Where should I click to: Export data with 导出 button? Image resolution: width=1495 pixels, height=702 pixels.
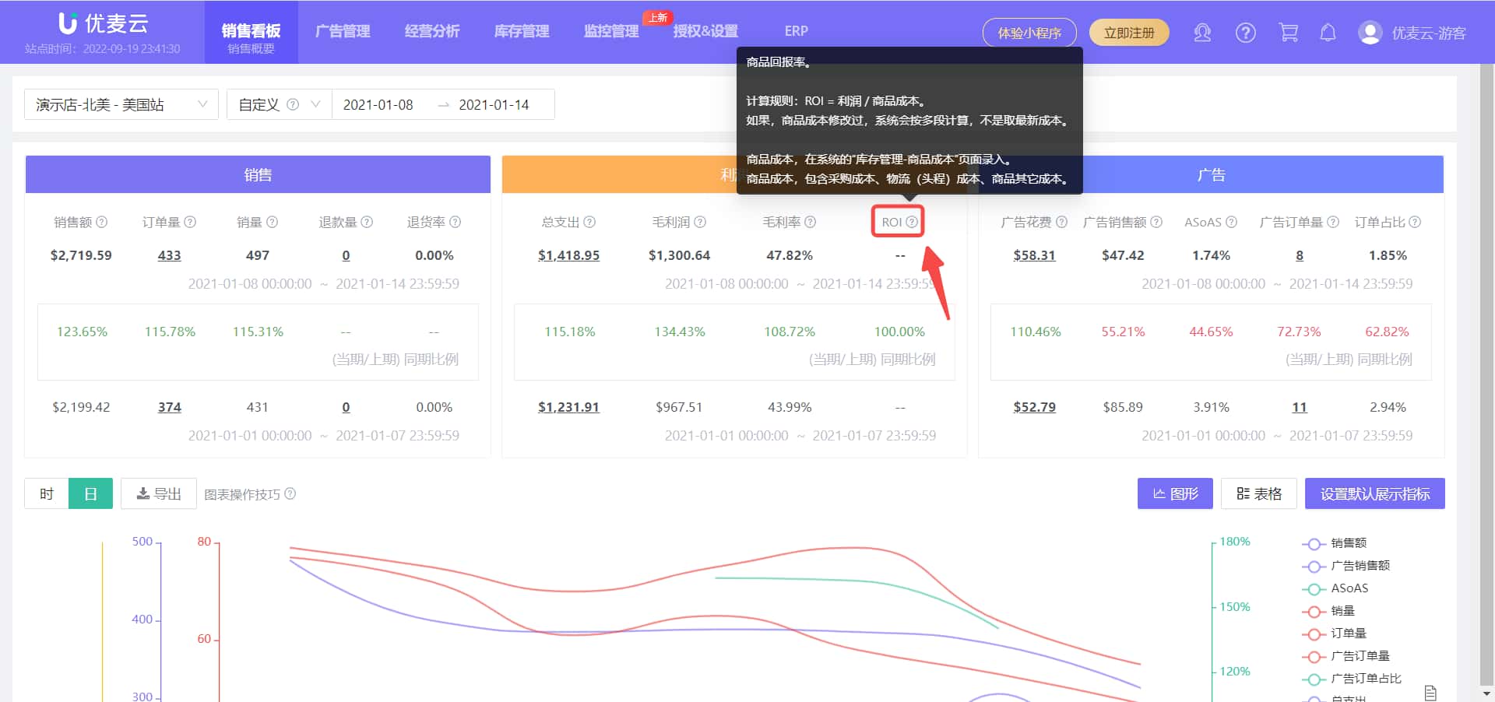pyautogui.click(x=159, y=493)
